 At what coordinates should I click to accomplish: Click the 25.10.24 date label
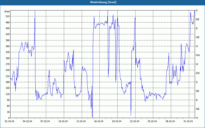coord(152,121)
